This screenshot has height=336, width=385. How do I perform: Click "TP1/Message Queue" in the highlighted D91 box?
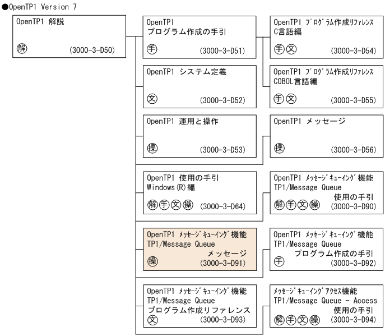(181, 244)
